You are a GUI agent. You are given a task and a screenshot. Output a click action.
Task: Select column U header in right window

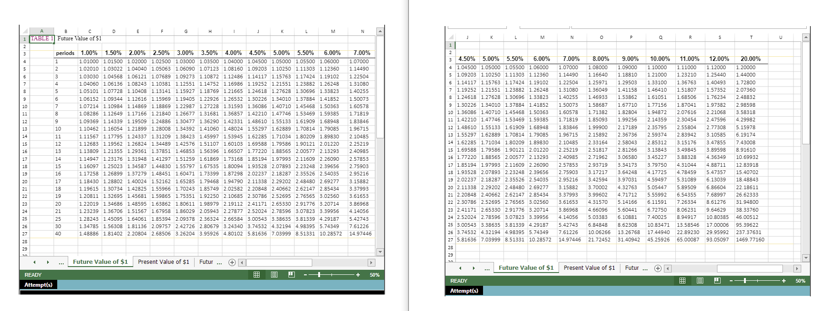(781, 37)
